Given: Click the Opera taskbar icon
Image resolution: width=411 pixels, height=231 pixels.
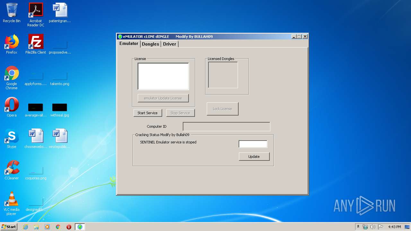Looking at the screenshot, I should click(x=69, y=227).
